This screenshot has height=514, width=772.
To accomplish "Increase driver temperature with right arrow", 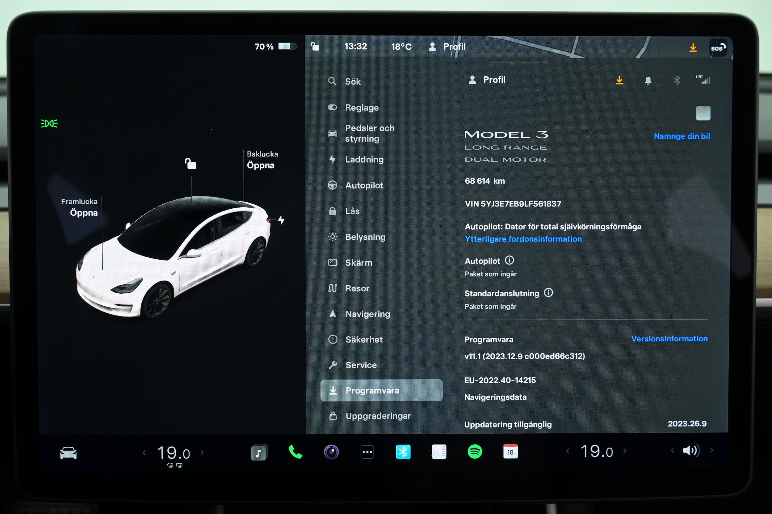I will 202,452.
